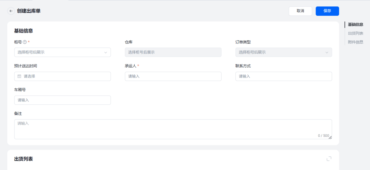Click the help icon next to 柜号
This screenshot has height=170, width=370.
point(25,42)
